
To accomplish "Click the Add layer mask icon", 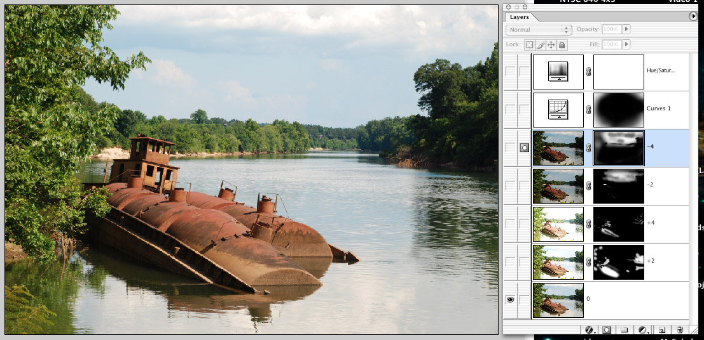I will click(607, 330).
